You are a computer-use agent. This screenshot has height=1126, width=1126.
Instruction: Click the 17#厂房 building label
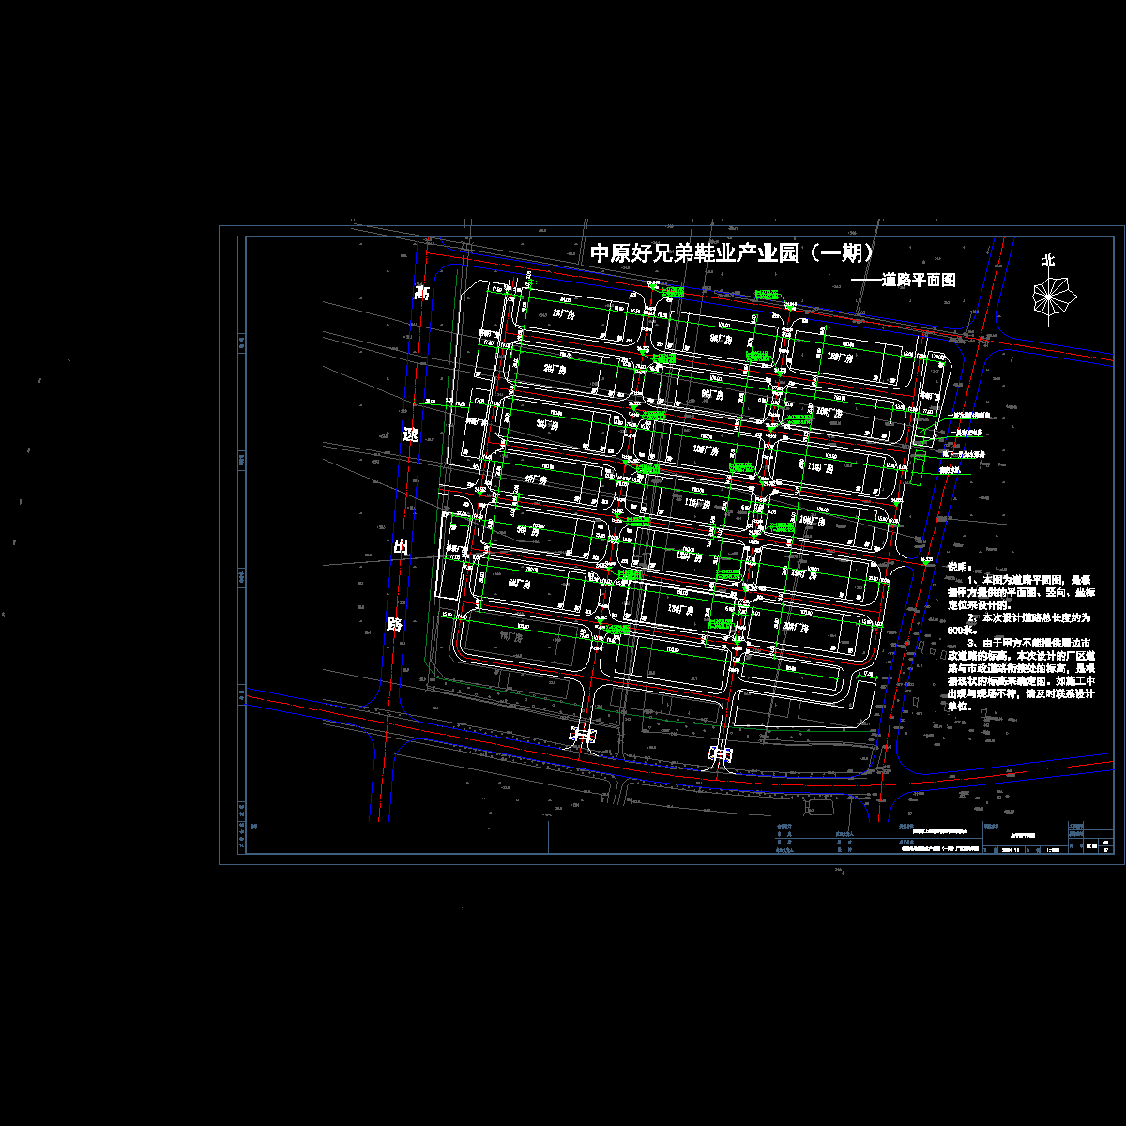pos(820,466)
